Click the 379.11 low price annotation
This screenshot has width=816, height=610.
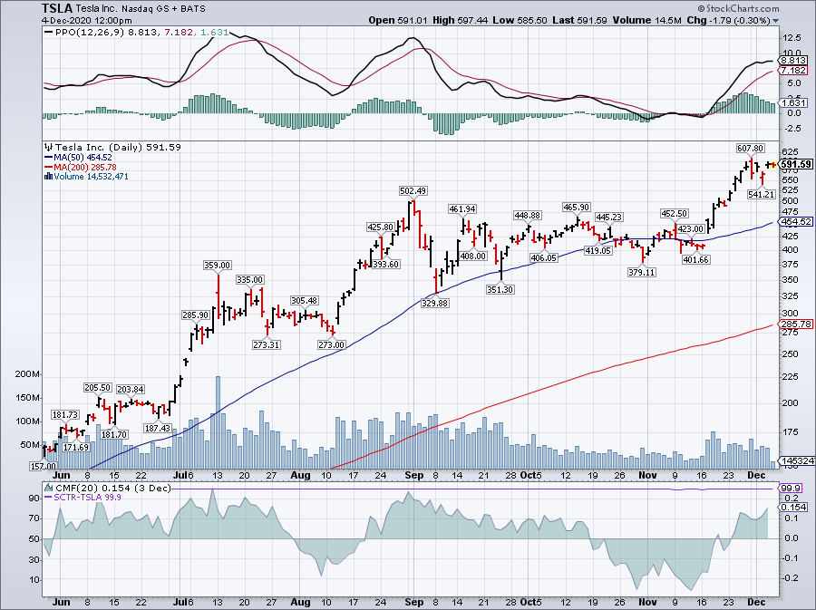(x=642, y=272)
